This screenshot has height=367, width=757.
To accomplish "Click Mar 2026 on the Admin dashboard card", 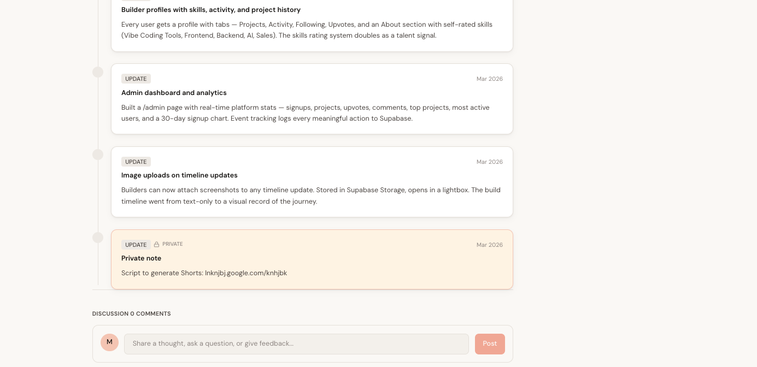I will click(x=489, y=79).
